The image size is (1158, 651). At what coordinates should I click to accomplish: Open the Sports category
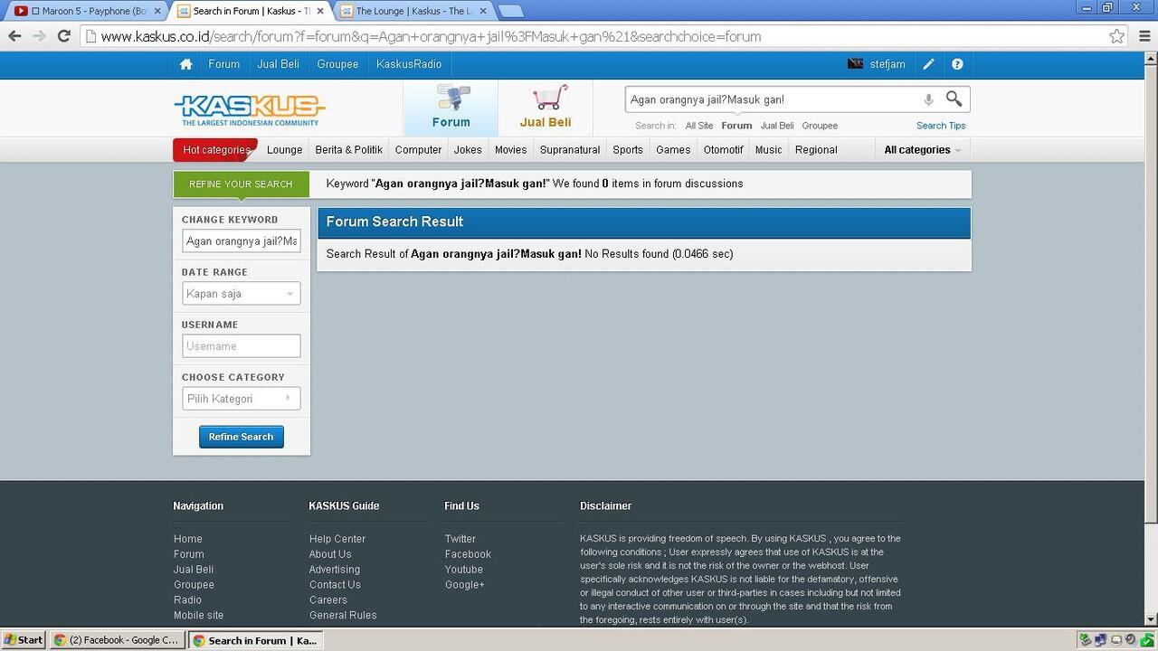pos(628,150)
